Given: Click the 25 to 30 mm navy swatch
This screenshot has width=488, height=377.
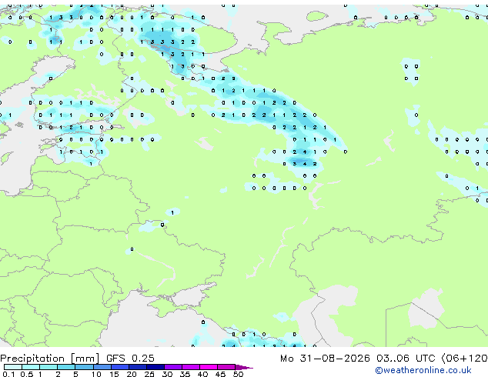Looking at the screenshot, I should pyautogui.click(x=155, y=367).
